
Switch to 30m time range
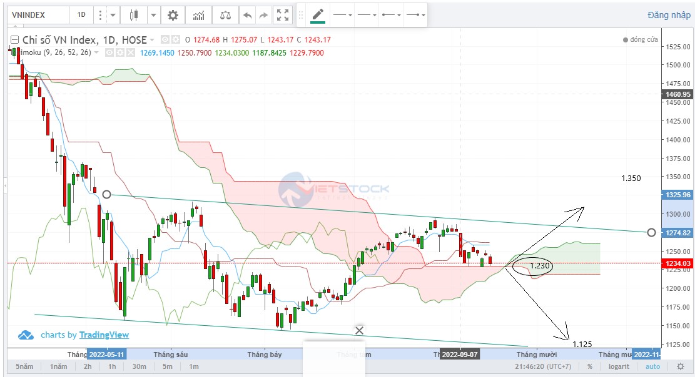139,367
